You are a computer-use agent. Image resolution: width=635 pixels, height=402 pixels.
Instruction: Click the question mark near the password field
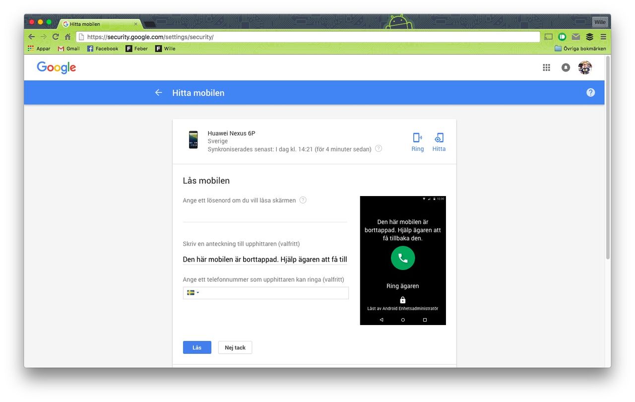point(303,200)
